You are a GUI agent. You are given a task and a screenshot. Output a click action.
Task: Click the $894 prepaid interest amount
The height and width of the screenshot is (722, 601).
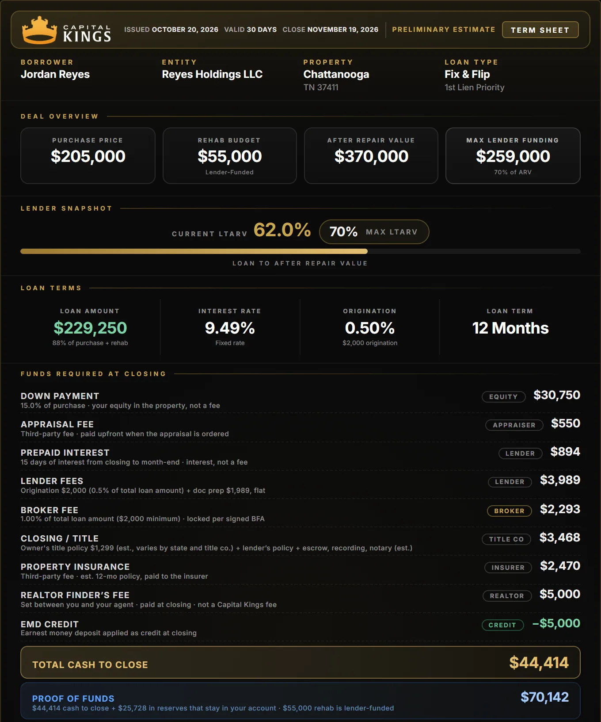[565, 452]
